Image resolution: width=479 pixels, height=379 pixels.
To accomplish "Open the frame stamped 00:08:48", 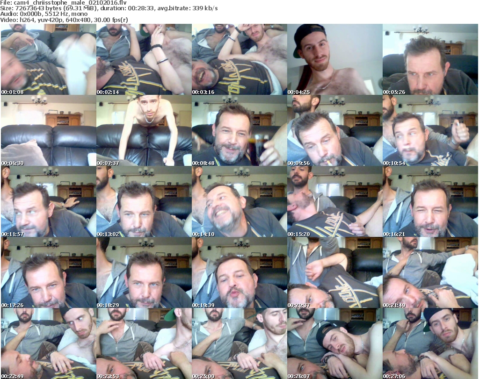I will (x=239, y=130).
